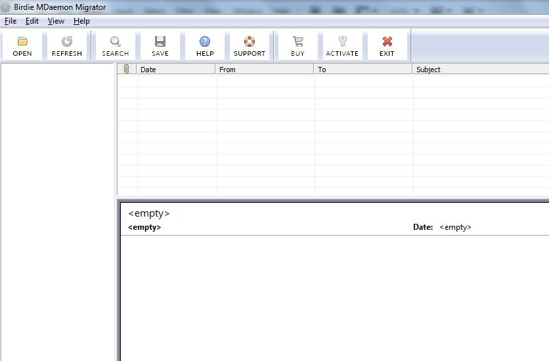The image size is (549, 361).
Task: Select the Search magnifier icon
Action: tap(115, 41)
